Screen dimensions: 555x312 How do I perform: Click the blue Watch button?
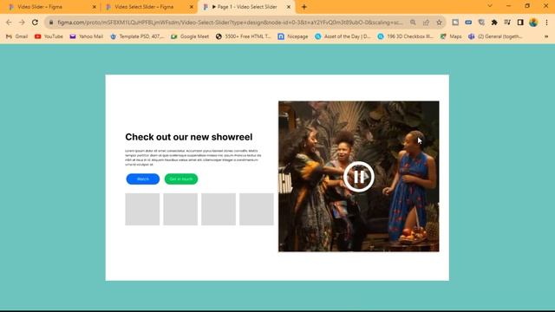coord(142,179)
